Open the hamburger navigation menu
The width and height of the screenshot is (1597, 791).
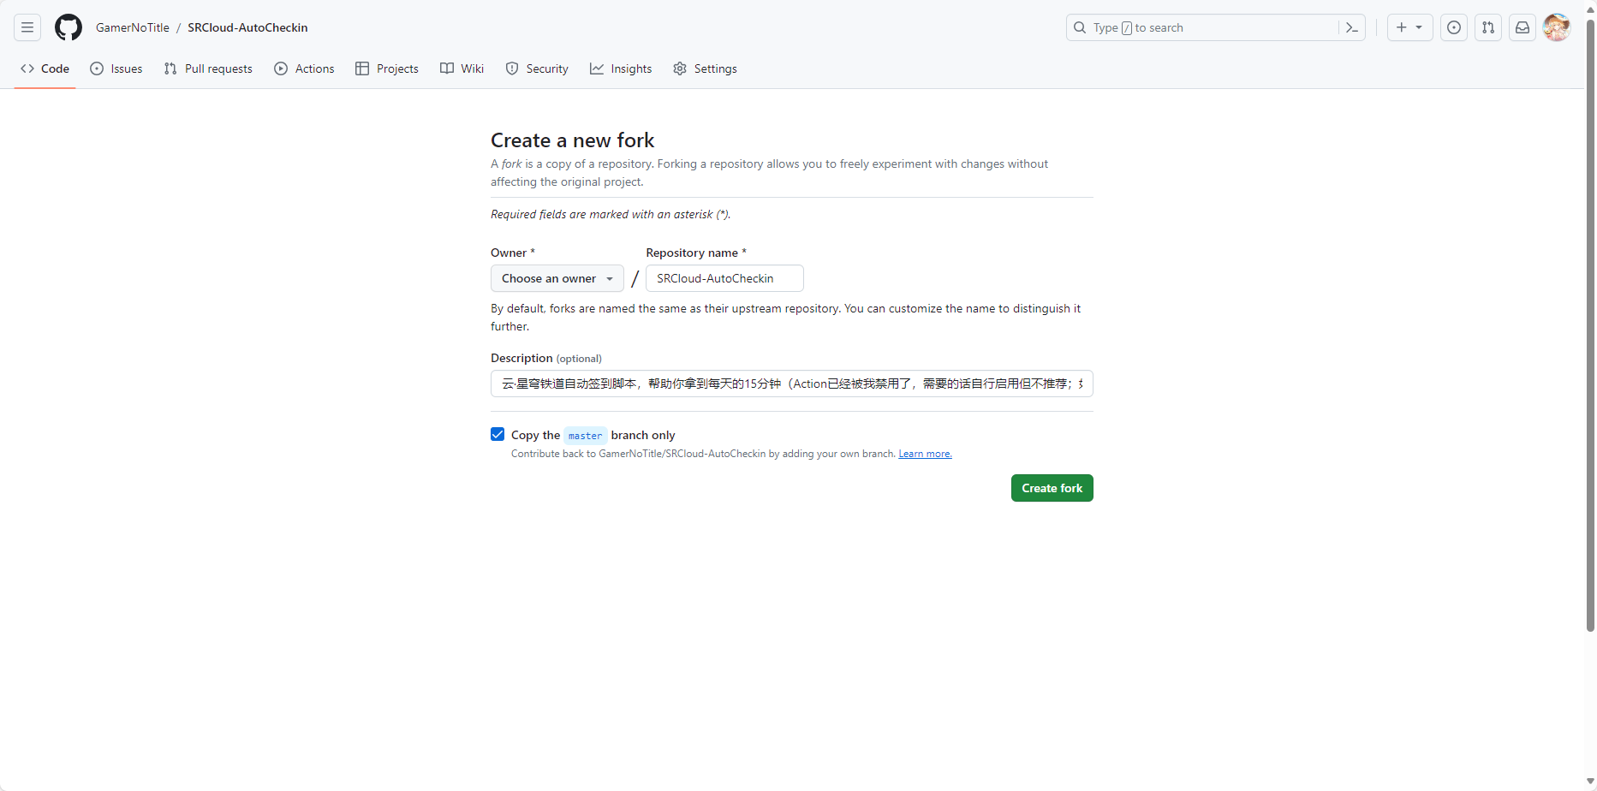[x=27, y=27]
